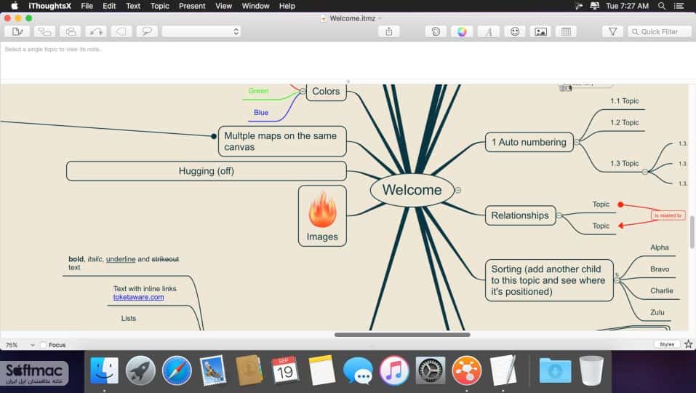
Task: Open the style dropdown in the toolbar
Action: click(x=201, y=31)
